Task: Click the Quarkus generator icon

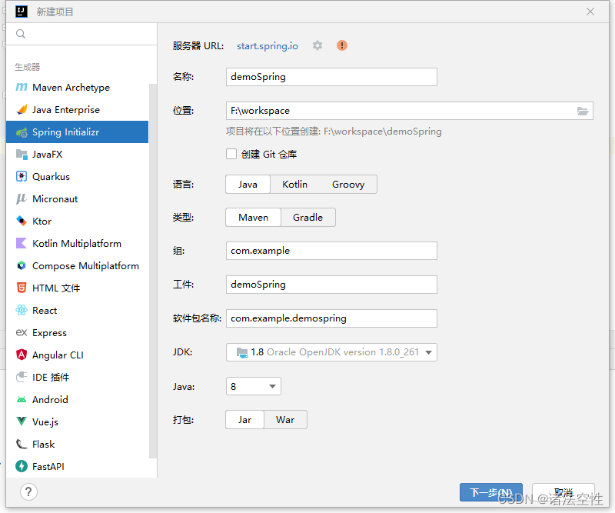Action: [22, 177]
